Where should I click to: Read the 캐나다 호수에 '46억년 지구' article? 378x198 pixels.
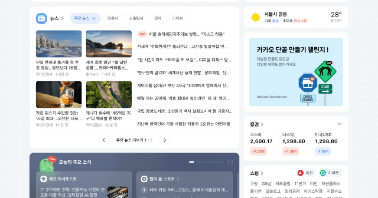tap(108, 116)
